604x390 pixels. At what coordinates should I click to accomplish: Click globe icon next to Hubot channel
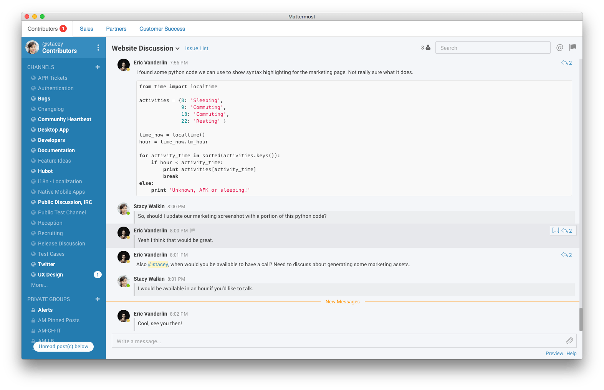coord(33,171)
